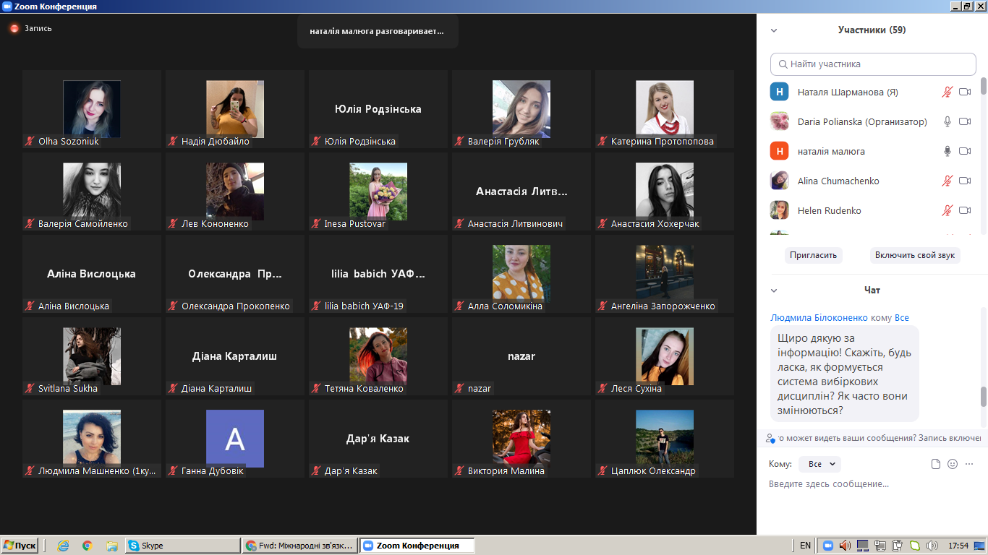Launch Internet Explorer from taskbar quick launch
The height and width of the screenshot is (555, 988).
pos(63,546)
